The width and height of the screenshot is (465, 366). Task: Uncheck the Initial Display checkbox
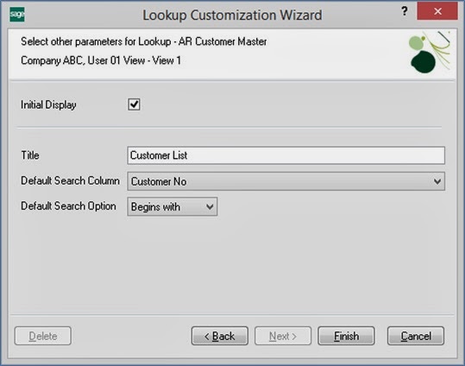[134, 104]
